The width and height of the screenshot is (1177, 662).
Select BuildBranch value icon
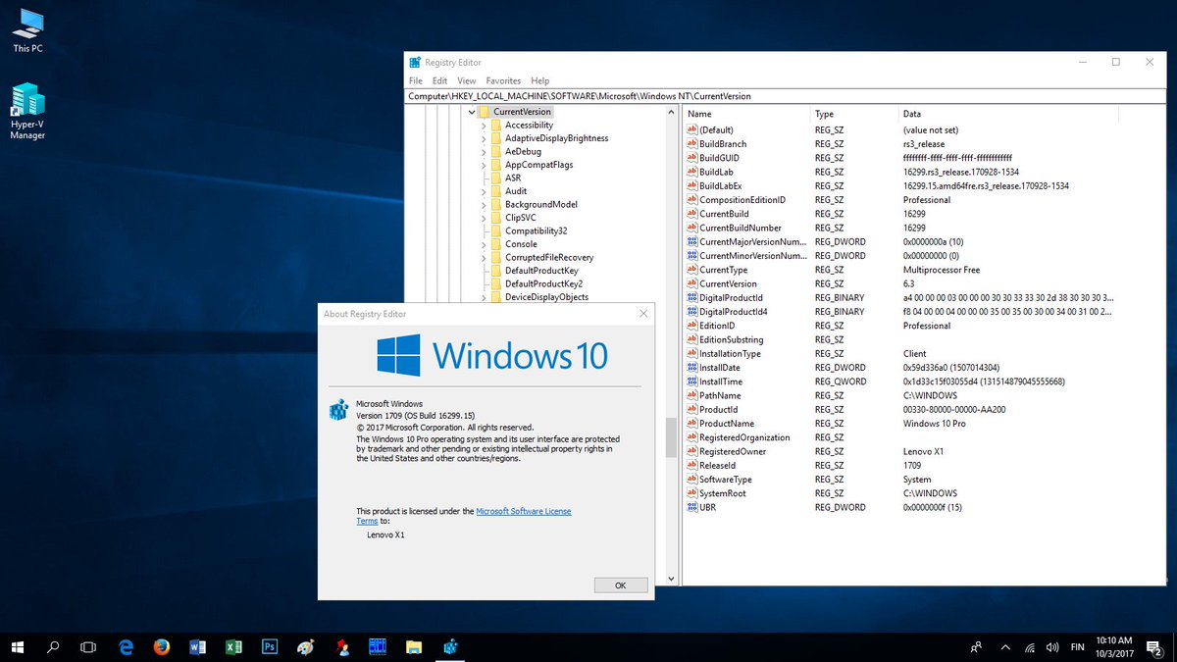tap(691, 144)
